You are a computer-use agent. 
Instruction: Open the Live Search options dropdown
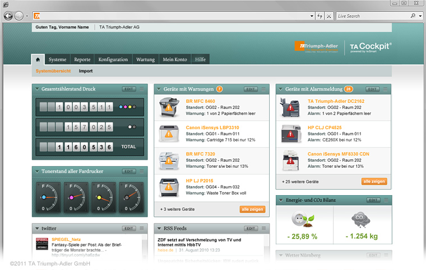[x=420, y=16]
